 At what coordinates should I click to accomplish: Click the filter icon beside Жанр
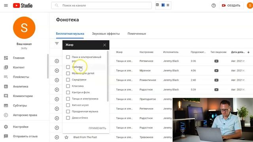[x=57, y=43]
